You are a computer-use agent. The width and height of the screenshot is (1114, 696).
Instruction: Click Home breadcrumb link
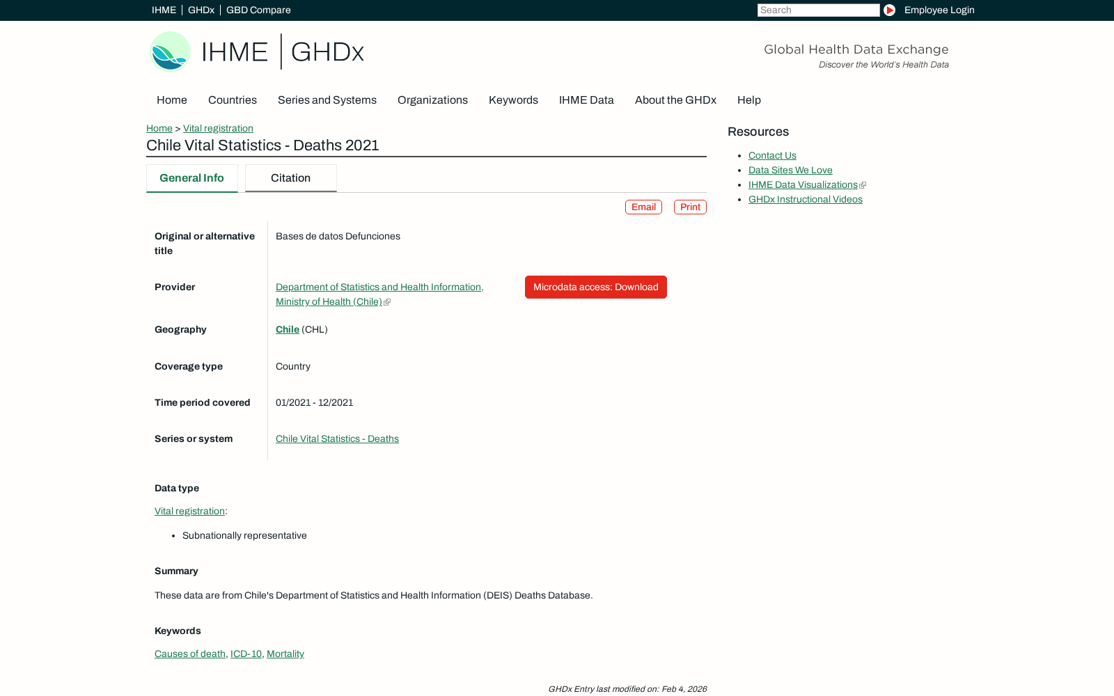coord(159,129)
